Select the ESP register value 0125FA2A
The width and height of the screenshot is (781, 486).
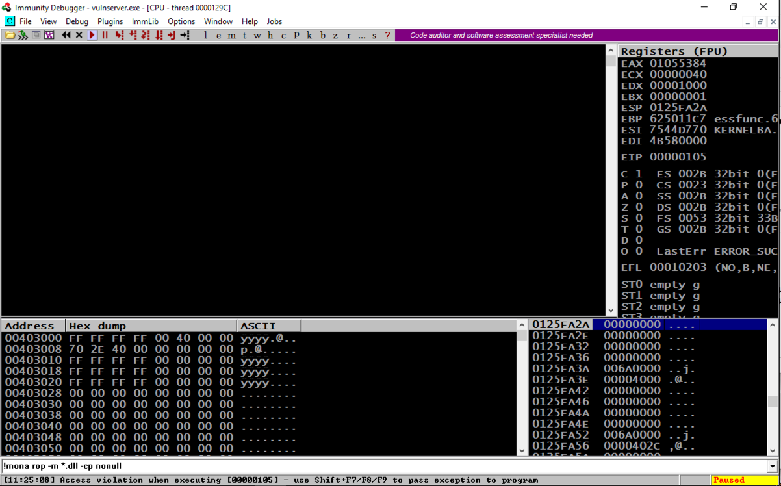pyautogui.click(x=678, y=107)
